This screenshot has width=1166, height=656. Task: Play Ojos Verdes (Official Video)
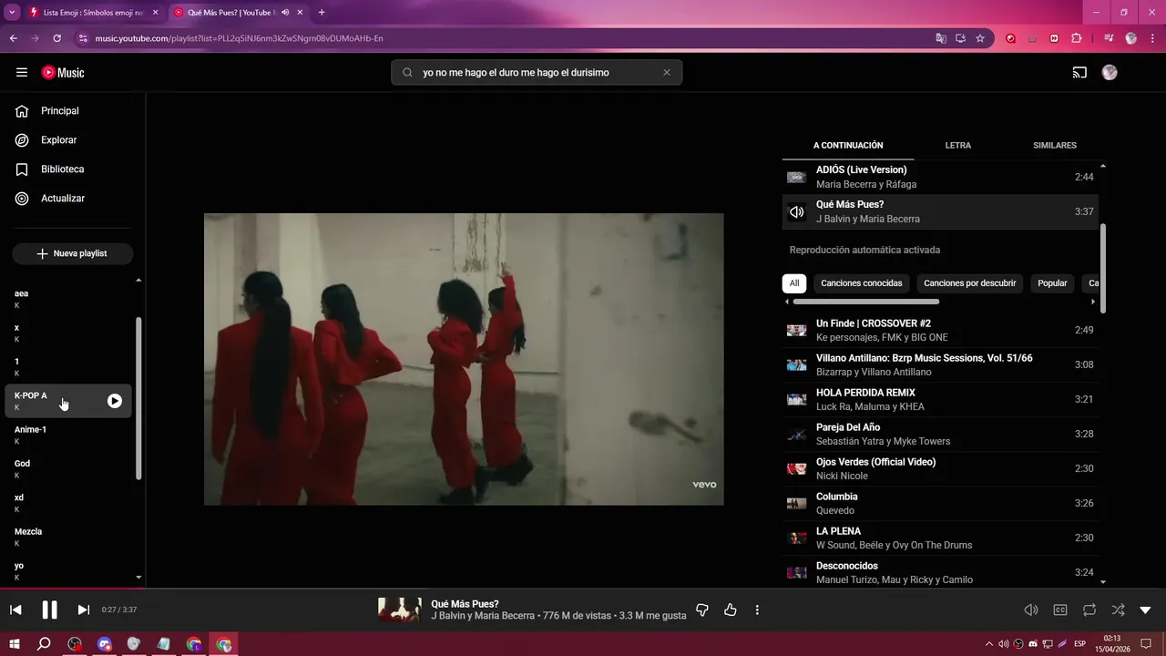[940, 468]
